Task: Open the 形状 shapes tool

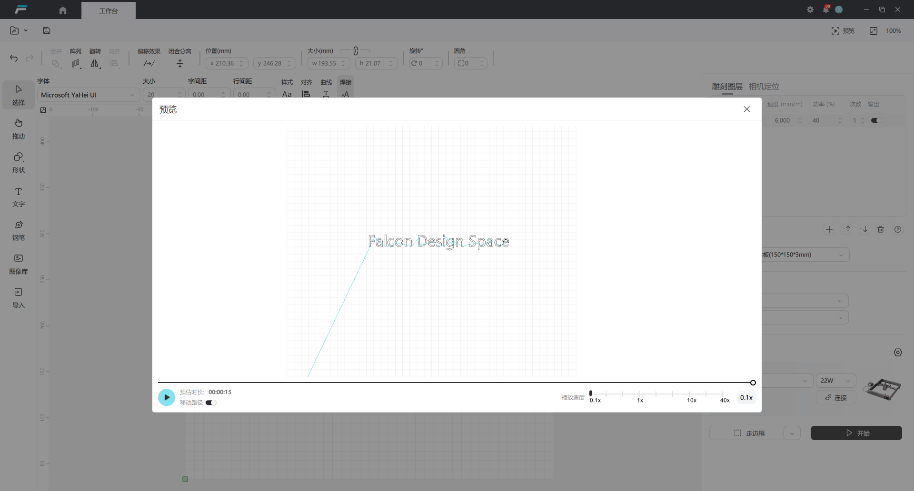Action: (19, 163)
